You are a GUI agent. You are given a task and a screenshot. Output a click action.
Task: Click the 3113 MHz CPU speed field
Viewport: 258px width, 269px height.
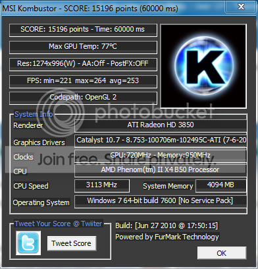coord(102,186)
